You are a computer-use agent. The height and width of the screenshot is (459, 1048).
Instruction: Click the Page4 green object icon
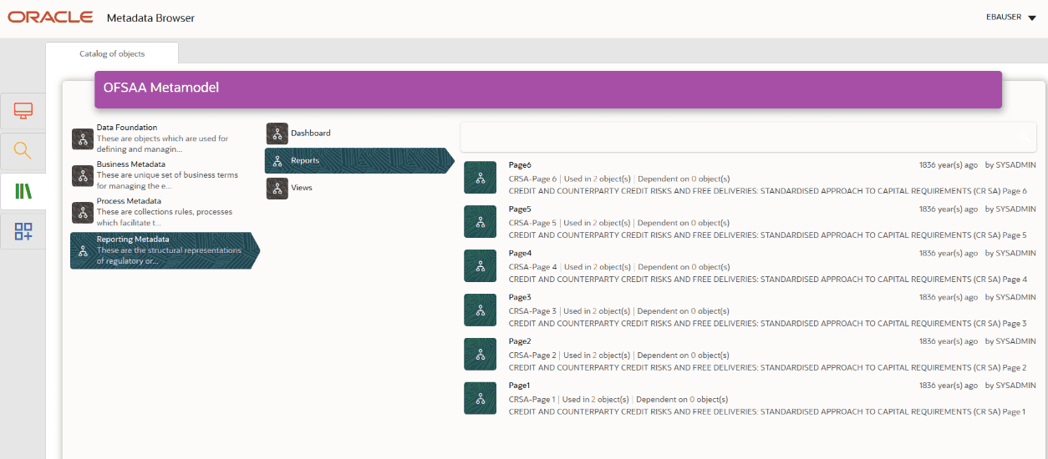point(480,266)
